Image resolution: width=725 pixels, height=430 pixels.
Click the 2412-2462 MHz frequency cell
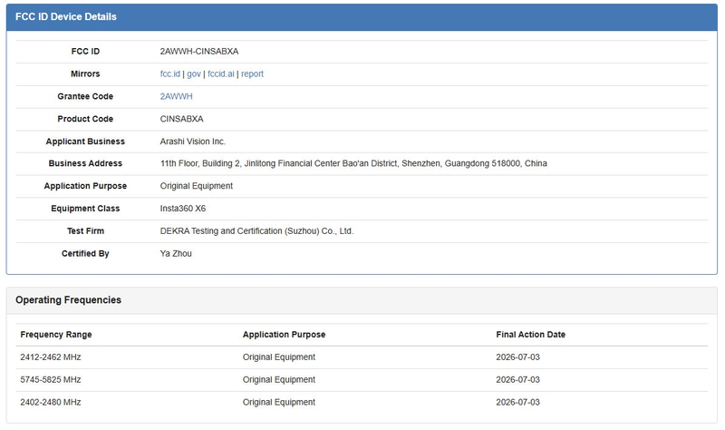pos(51,357)
